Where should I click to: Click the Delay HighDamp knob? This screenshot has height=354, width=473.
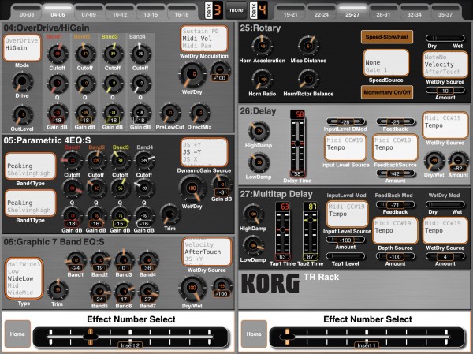click(259, 131)
